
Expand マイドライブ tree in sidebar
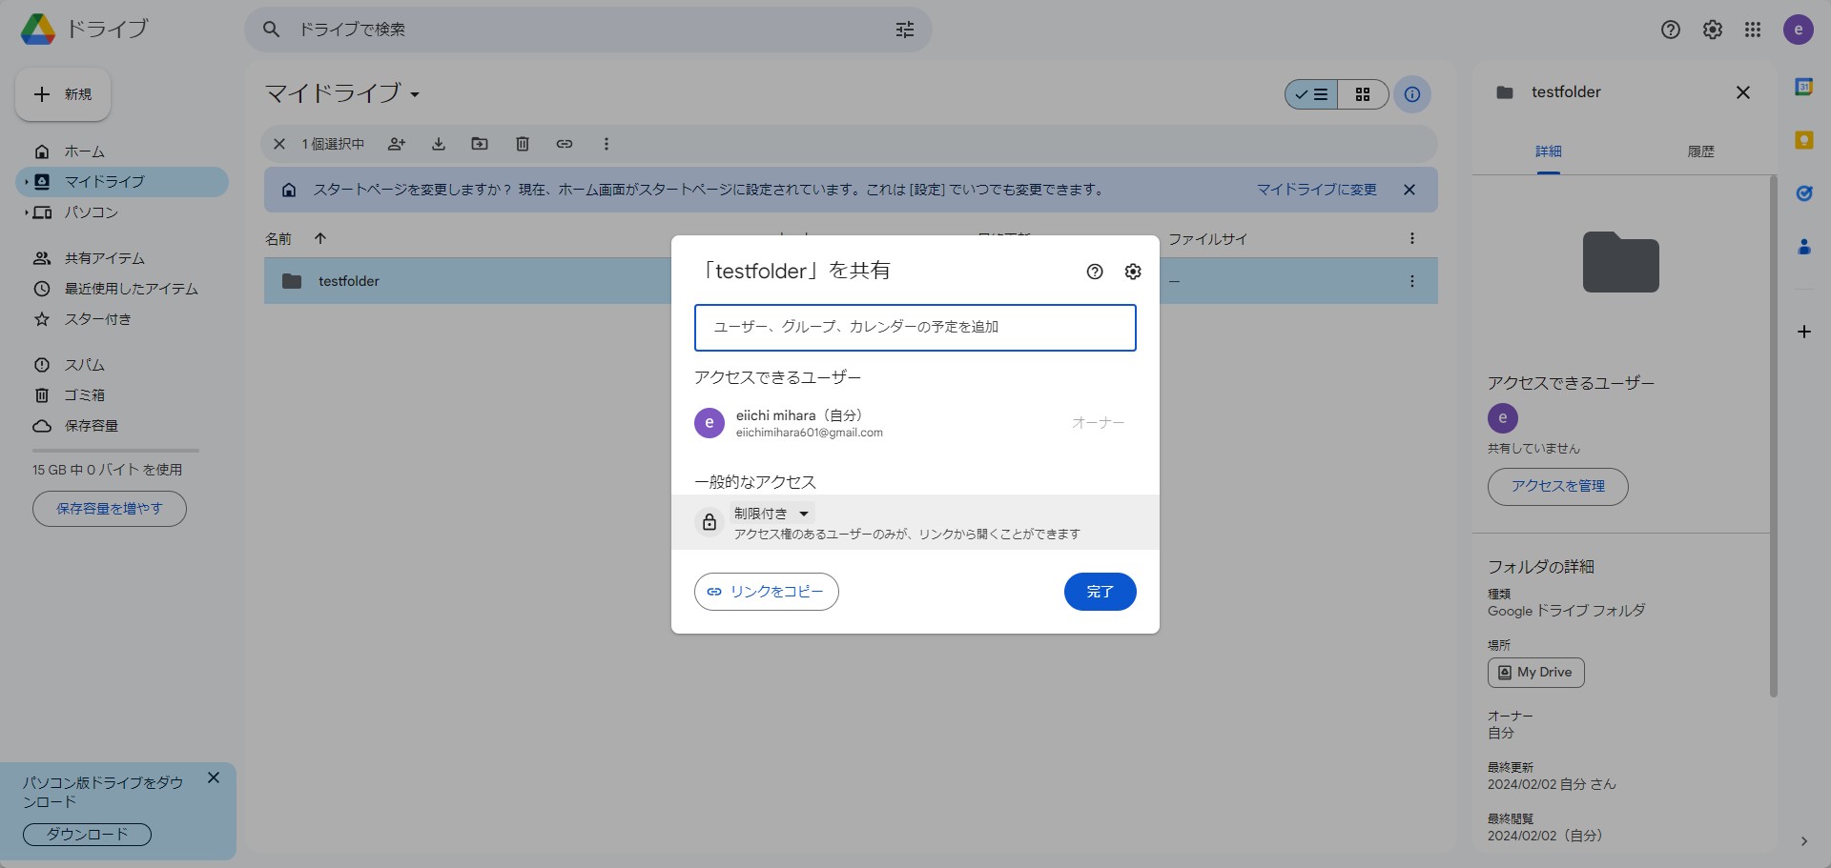[x=26, y=182]
